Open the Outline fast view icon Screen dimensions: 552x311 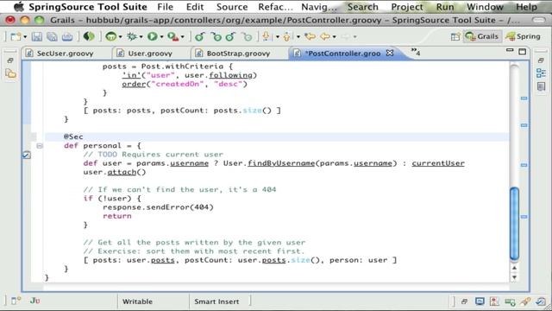(541, 73)
